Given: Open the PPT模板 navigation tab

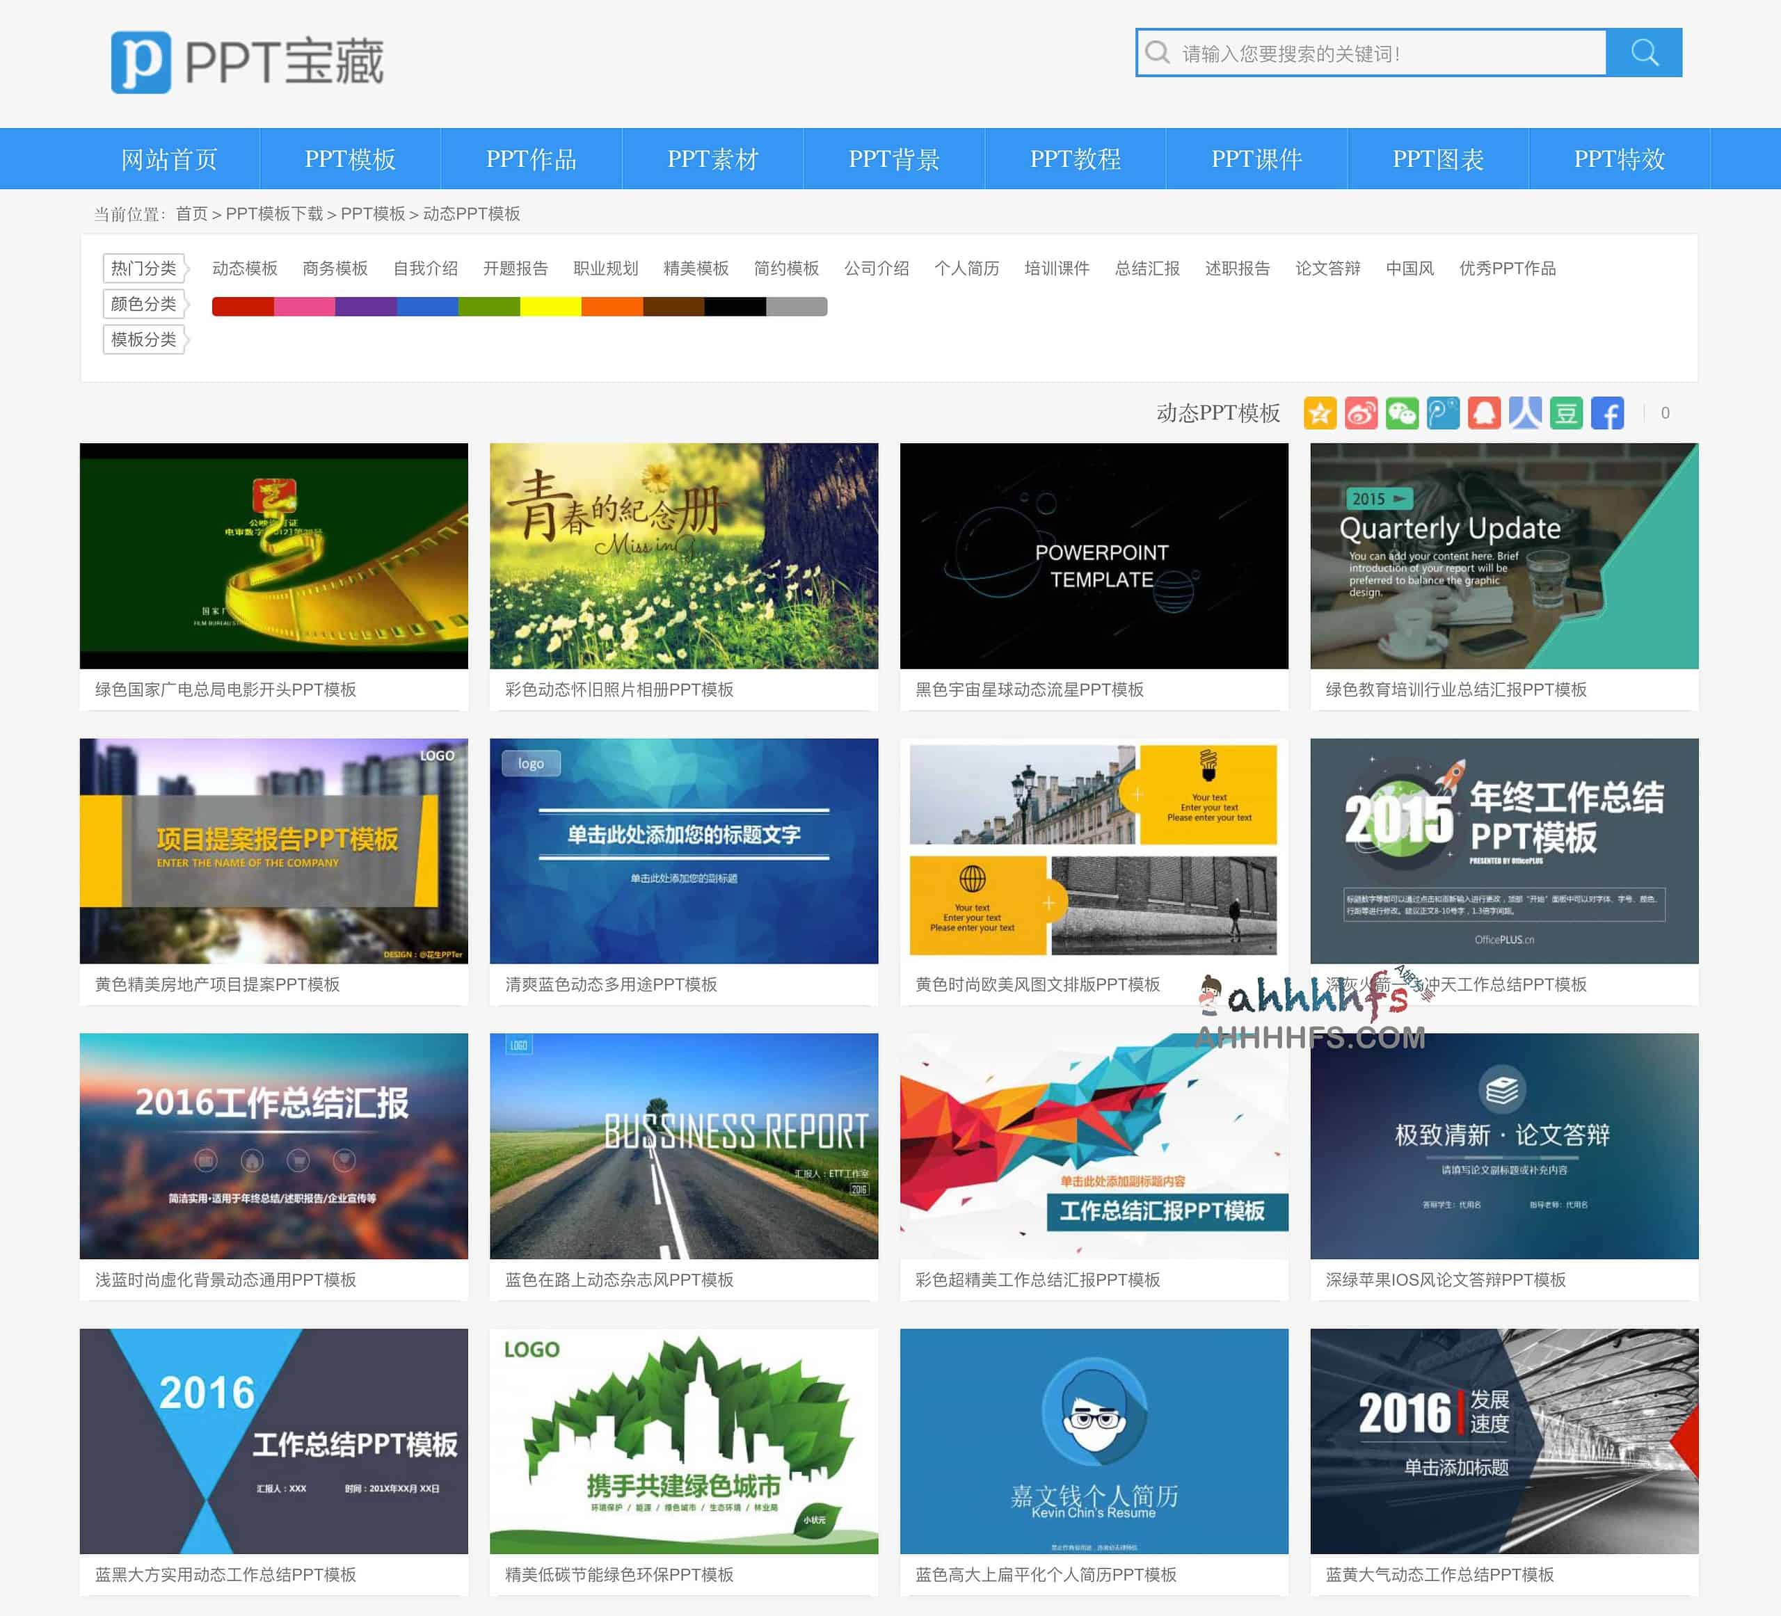Looking at the screenshot, I should (350, 159).
